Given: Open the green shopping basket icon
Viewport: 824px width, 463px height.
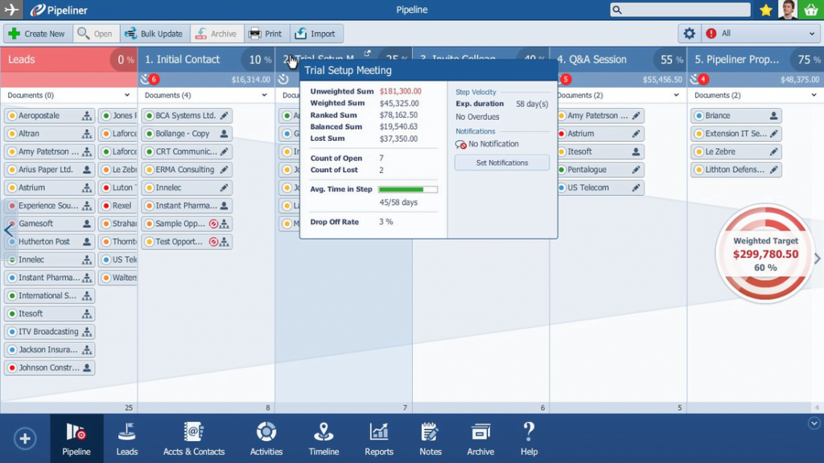Looking at the screenshot, I should 811,10.
